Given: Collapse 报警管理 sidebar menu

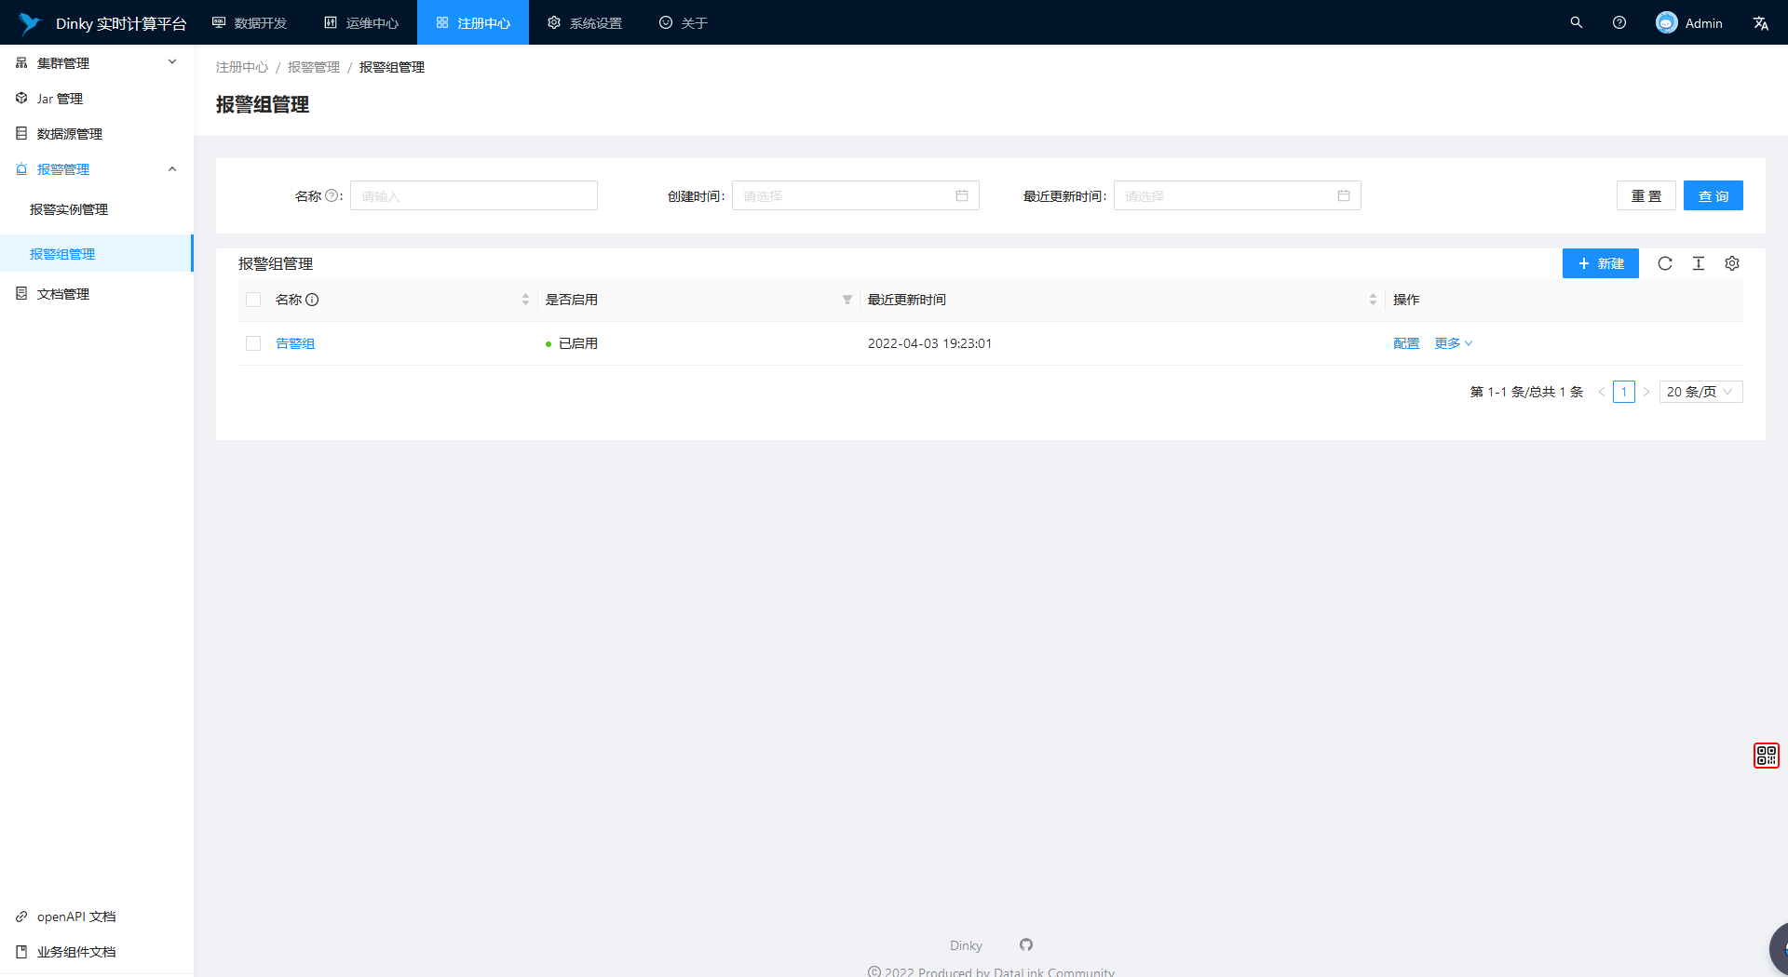Looking at the screenshot, I should pyautogui.click(x=97, y=168).
